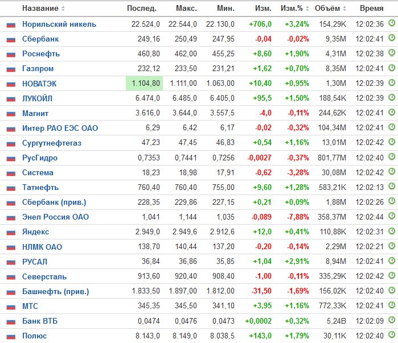Open the Татнефть stock link

point(40,187)
